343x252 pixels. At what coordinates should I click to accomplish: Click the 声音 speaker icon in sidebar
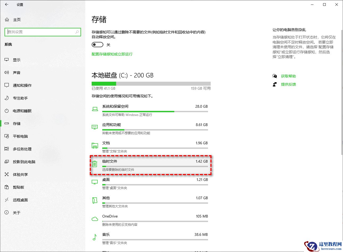click(x=6, y=72)
